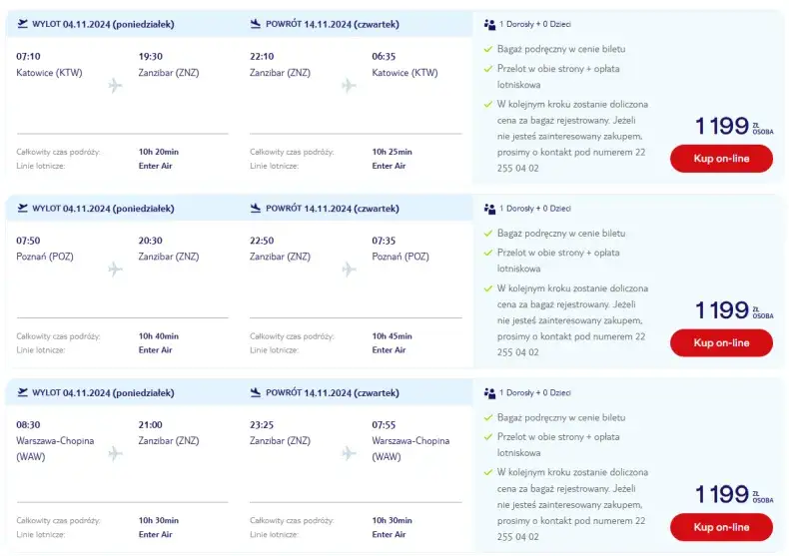Select the 1199 zł price in Katowice offer

pos(722,126)
